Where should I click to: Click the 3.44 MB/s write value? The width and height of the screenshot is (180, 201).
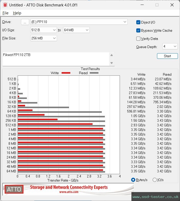(x=138, y=79)
